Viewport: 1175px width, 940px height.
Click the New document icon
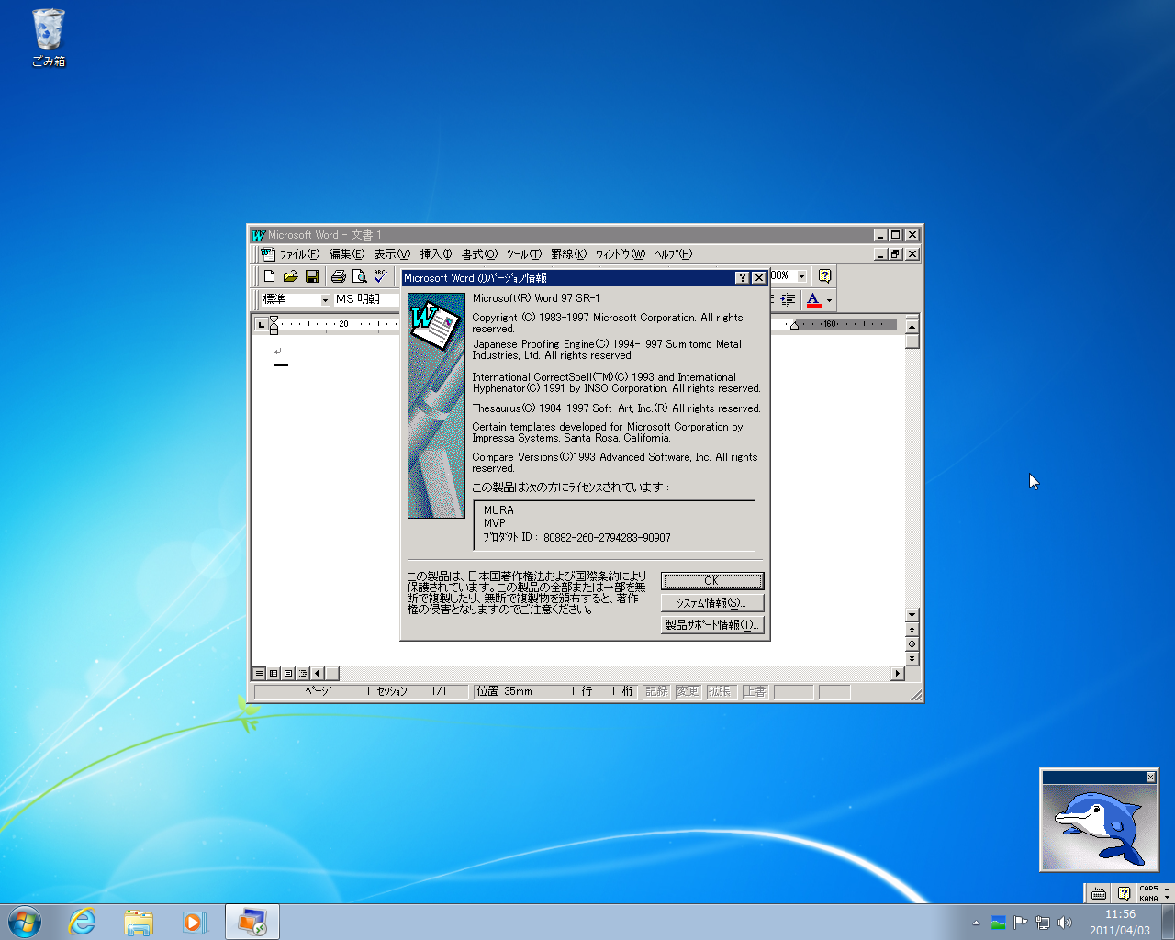[269, 276]
